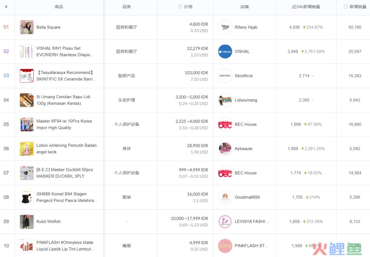
Task: Open Kulot Wolfish product link
Action: click(49, 221)
